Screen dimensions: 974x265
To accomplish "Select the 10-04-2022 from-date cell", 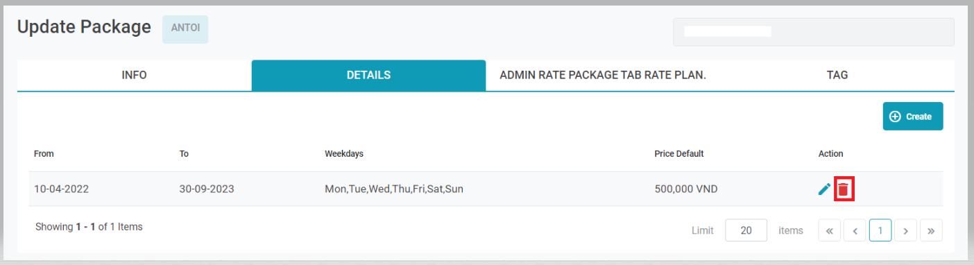I will [x=62, y=189].
